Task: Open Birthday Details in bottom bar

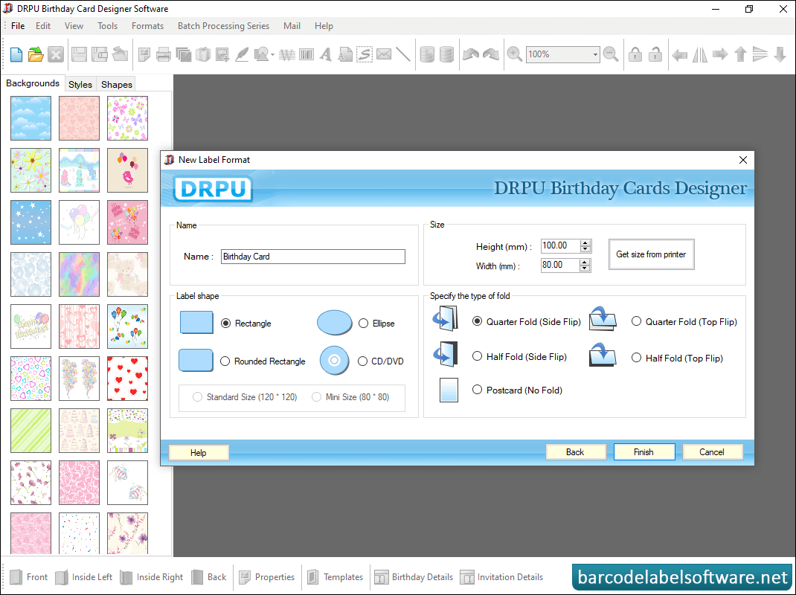Action: point(414,577)
